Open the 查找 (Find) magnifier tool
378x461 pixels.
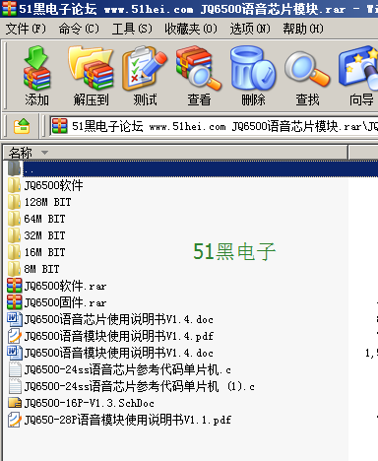pos(307,76)
